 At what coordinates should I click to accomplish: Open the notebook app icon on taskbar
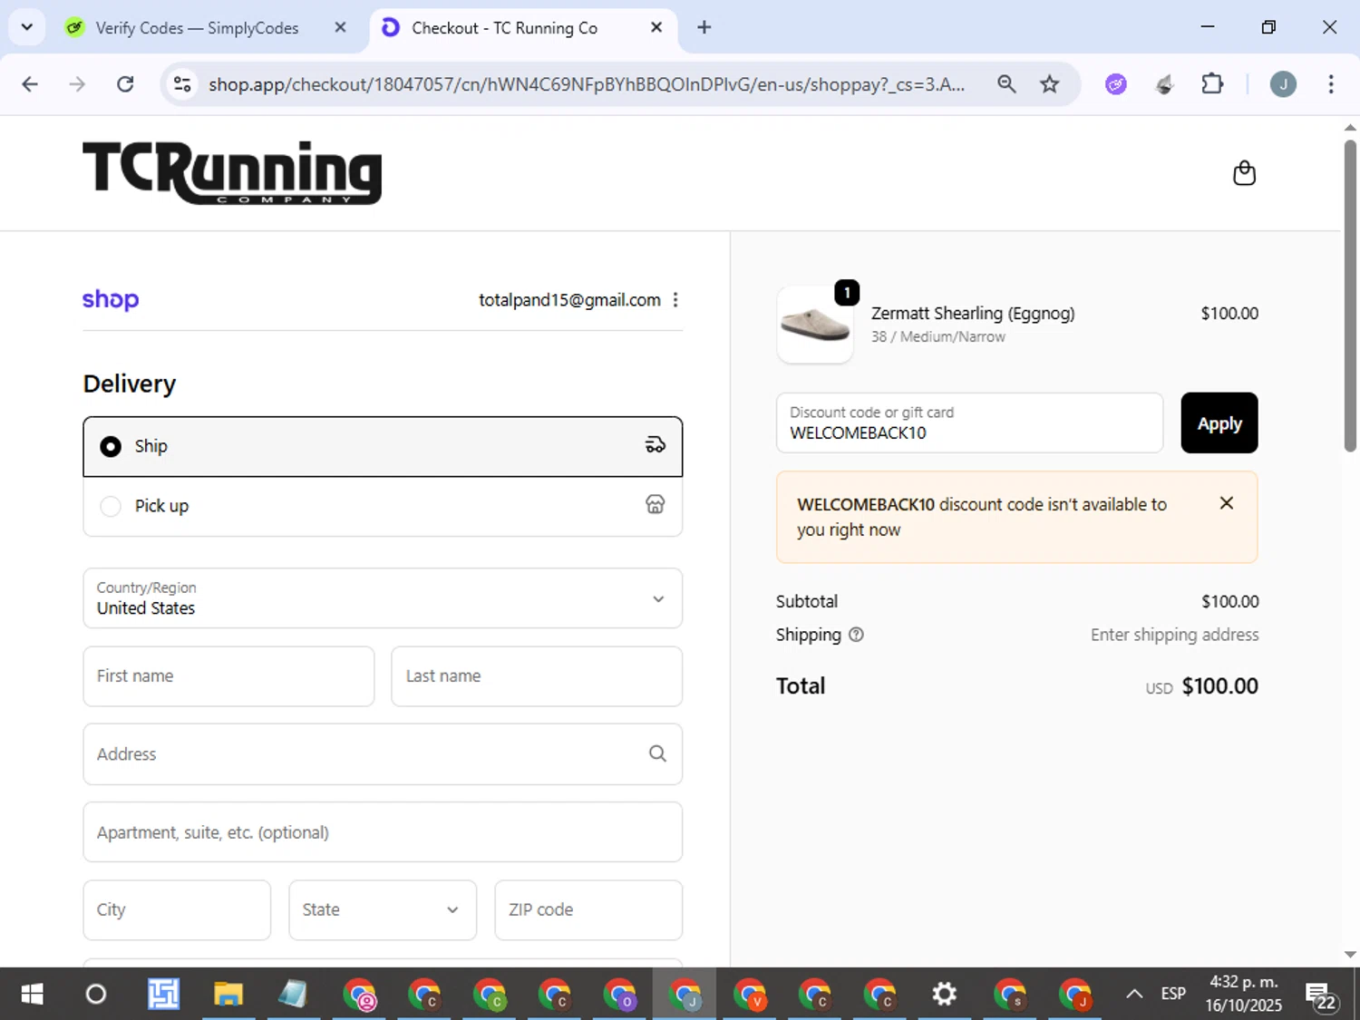[x=293, y=995]
